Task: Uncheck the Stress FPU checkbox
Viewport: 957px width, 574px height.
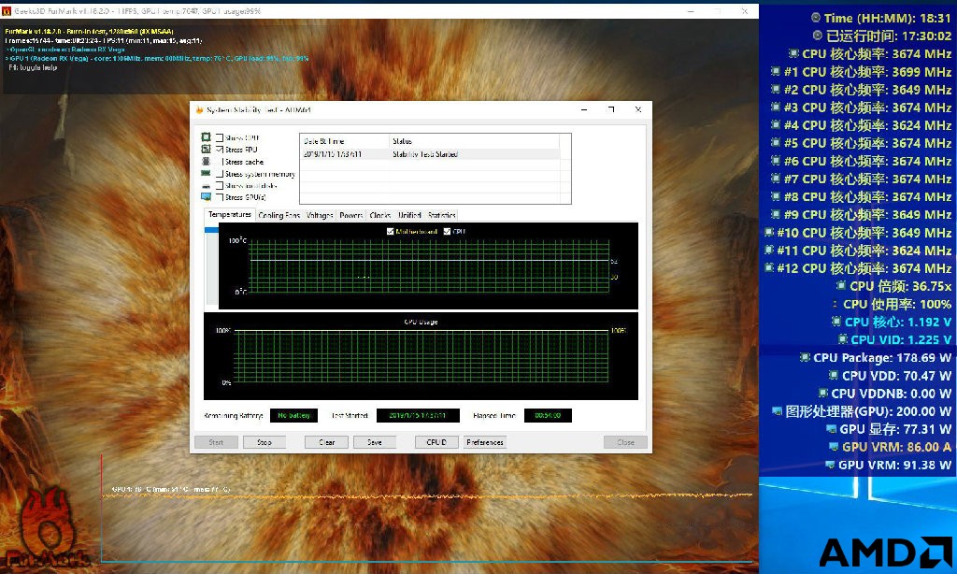Action: 219,149
